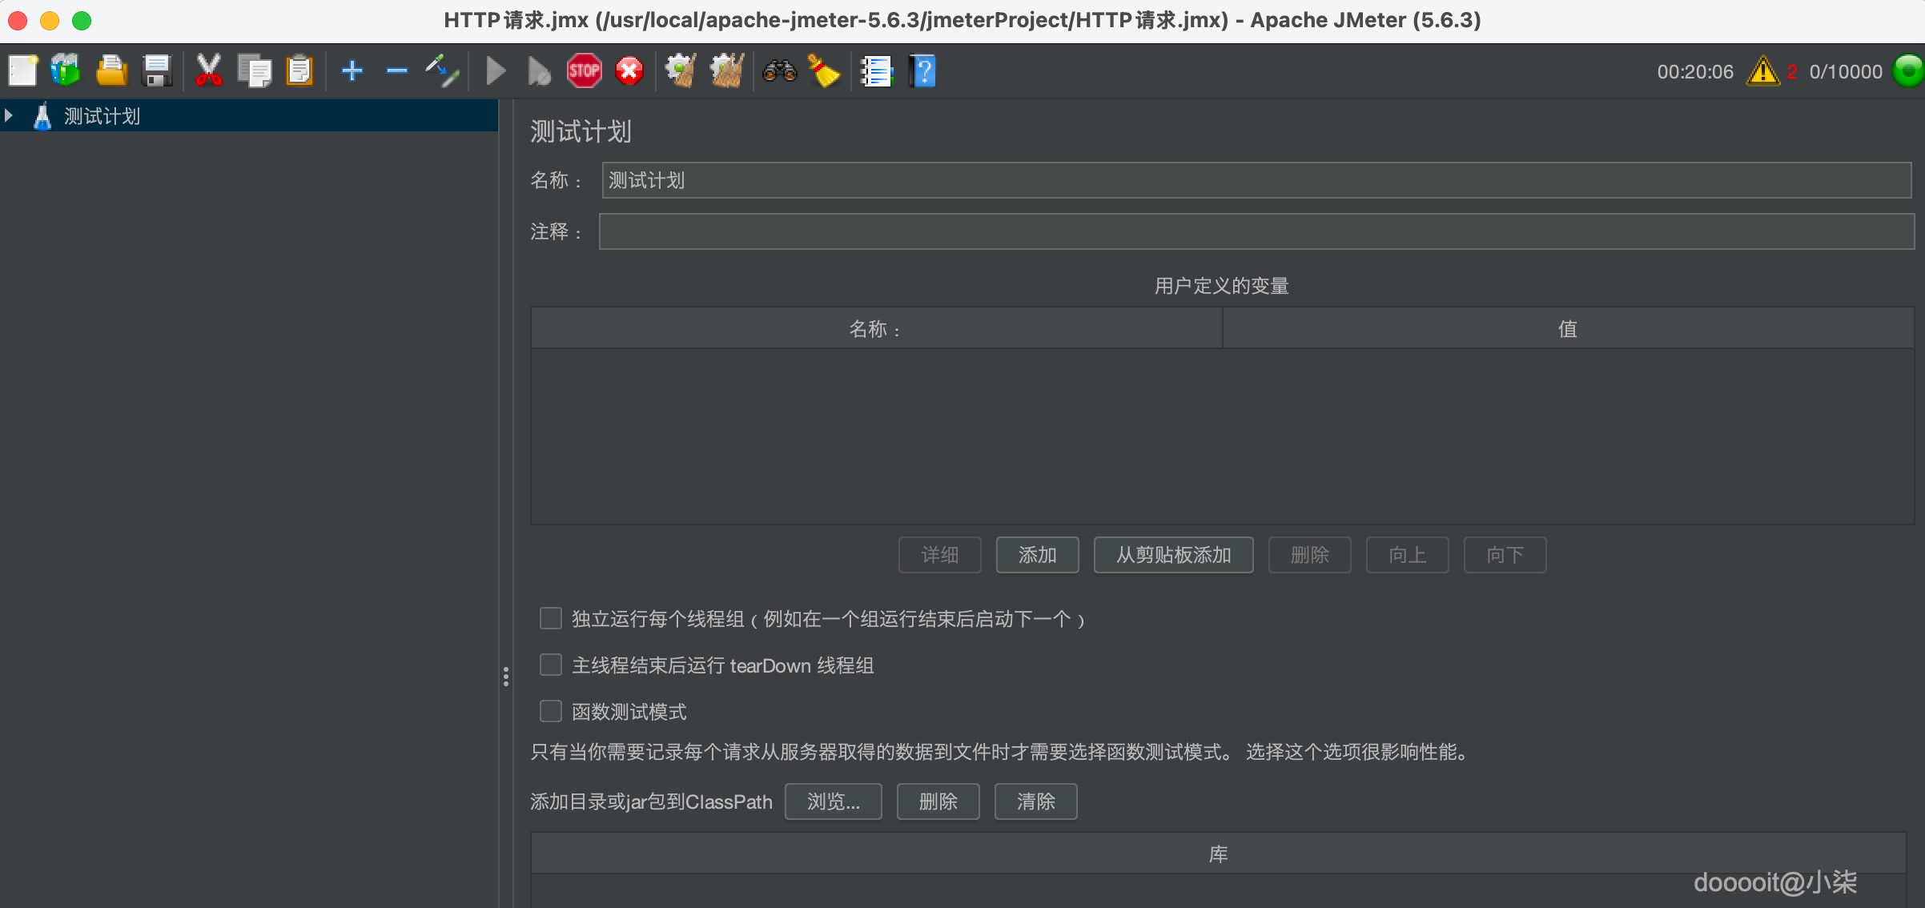Expand all tree nodes with the plus icon

click(352, 70)
